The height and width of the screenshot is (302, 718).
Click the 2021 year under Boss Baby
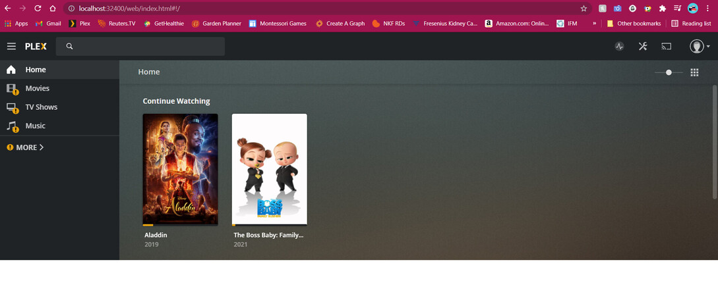(x=241, y=245)
